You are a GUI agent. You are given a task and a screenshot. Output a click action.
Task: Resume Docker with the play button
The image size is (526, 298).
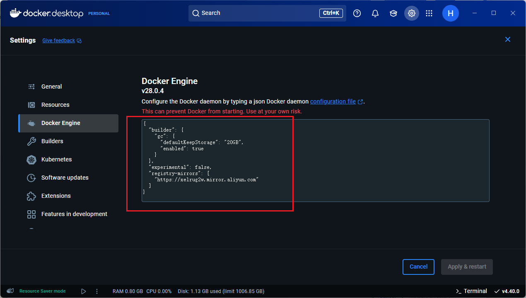(83, 291)
